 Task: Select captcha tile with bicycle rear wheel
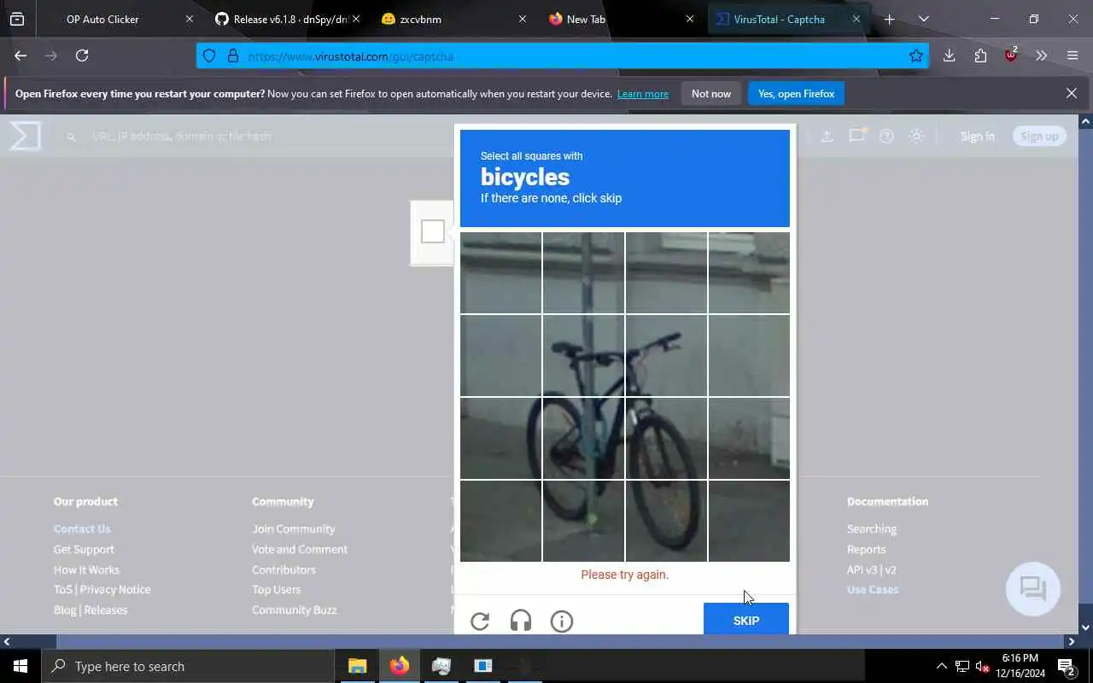(583, 438)
